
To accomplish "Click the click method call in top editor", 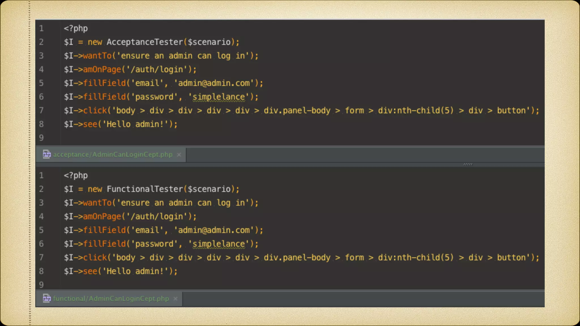I will coord(95,110).
